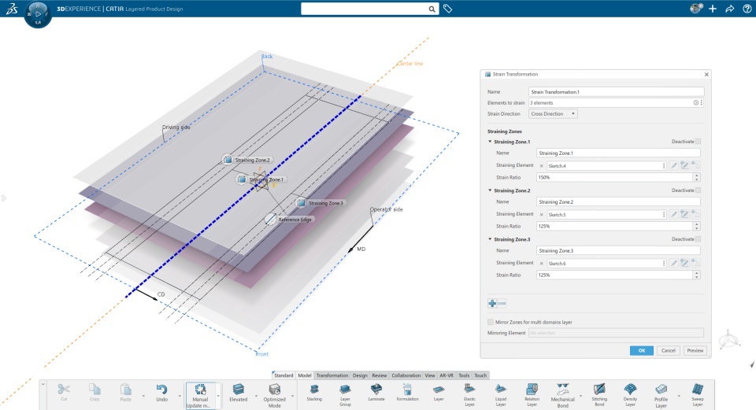
Task: Enable Mirror Zones for multi domains layer
Action: pos(491,322)
